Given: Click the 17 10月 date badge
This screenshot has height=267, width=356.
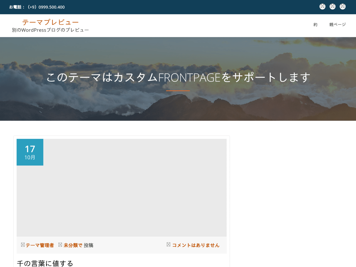Looking at the screenshot, I should click(30, 152).
